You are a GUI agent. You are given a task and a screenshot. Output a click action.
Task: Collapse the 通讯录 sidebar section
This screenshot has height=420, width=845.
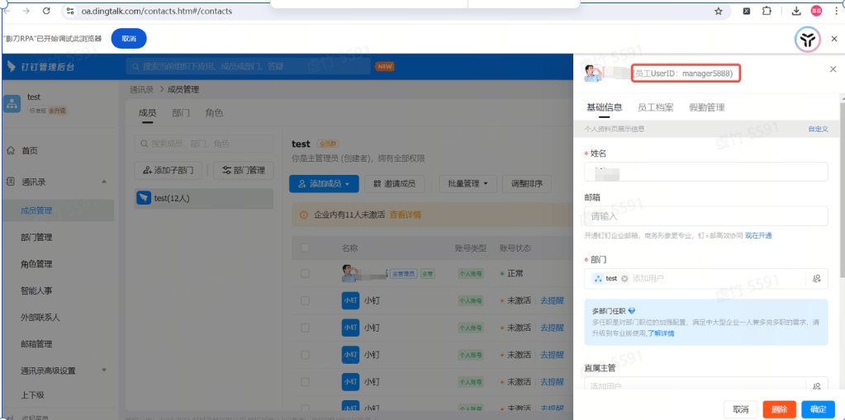[104, 182]
